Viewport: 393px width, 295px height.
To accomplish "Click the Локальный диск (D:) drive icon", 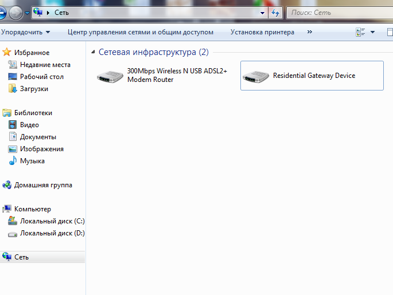I will [x=13, y=234].
